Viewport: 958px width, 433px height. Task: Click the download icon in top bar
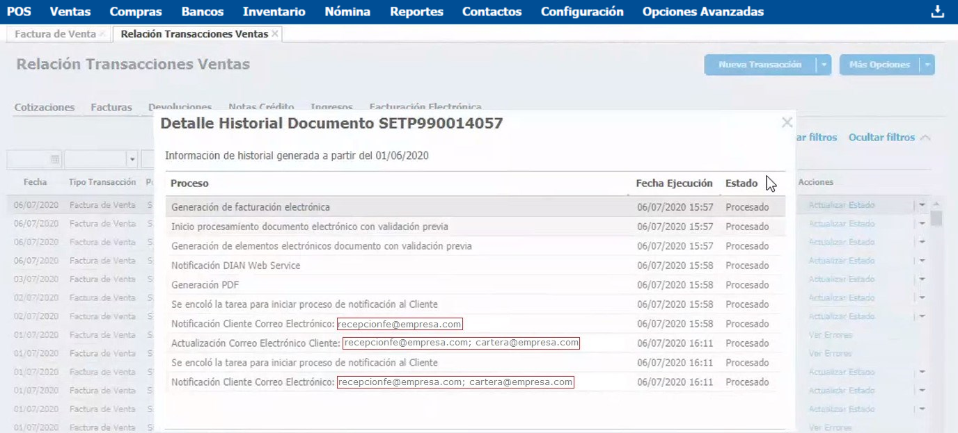point(936,12)
